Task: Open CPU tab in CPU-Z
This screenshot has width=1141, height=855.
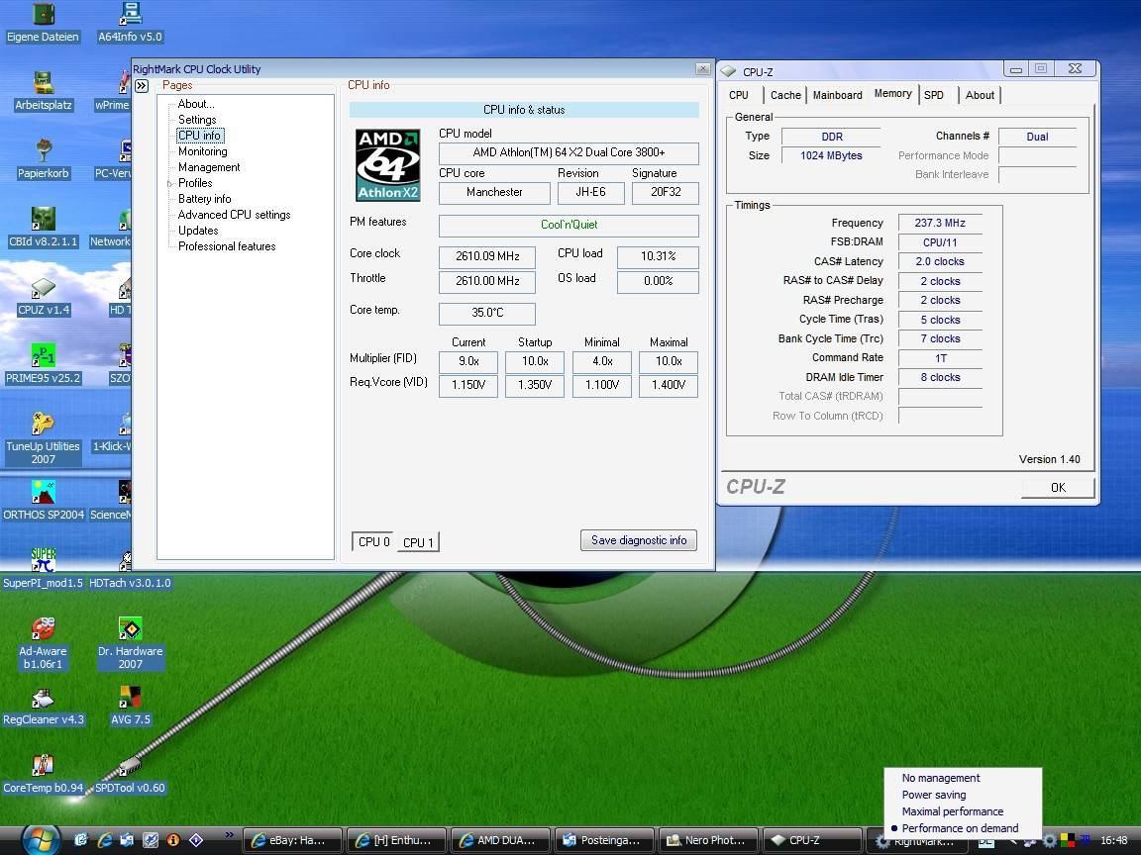Action: (739, 95)
